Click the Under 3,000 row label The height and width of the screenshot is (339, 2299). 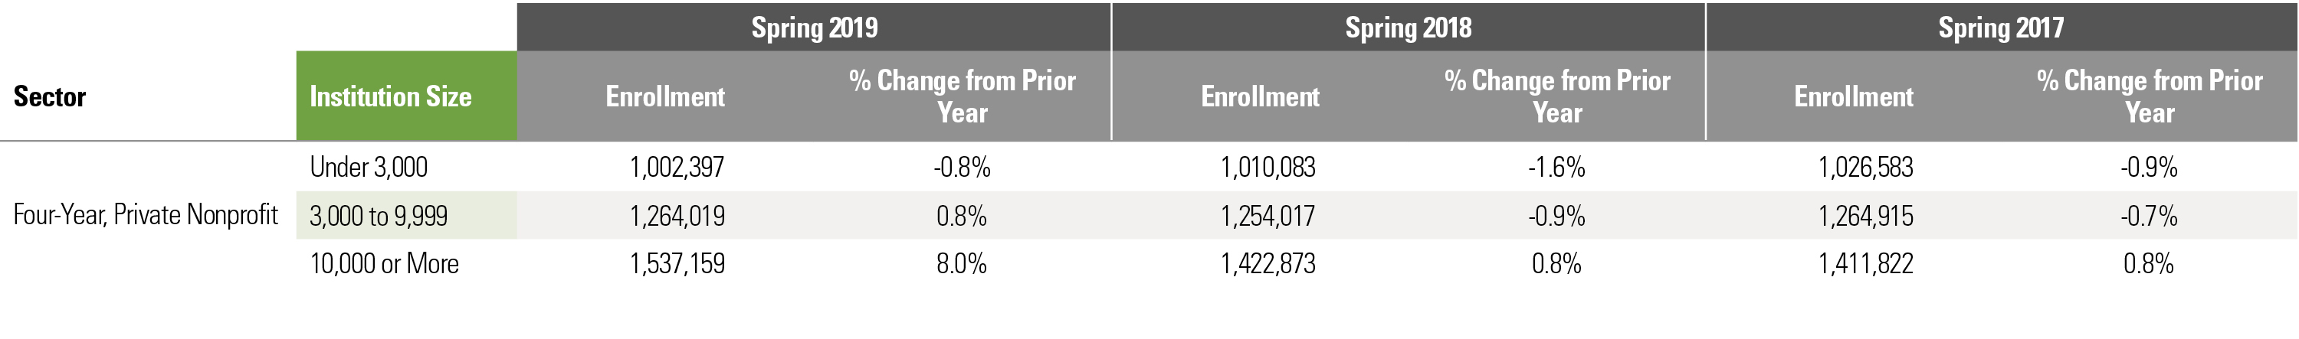[369, 167]
